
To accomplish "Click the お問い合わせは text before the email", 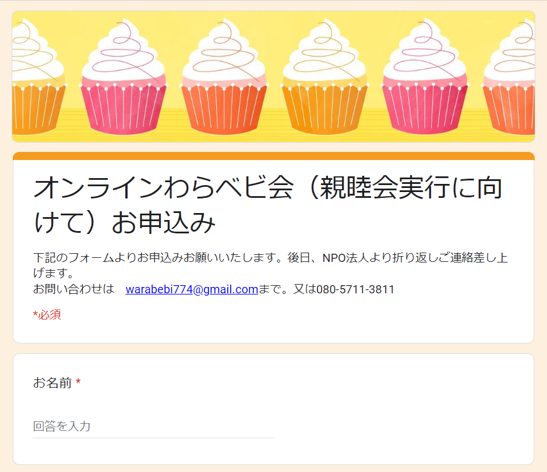I will [x=73, y=289].
